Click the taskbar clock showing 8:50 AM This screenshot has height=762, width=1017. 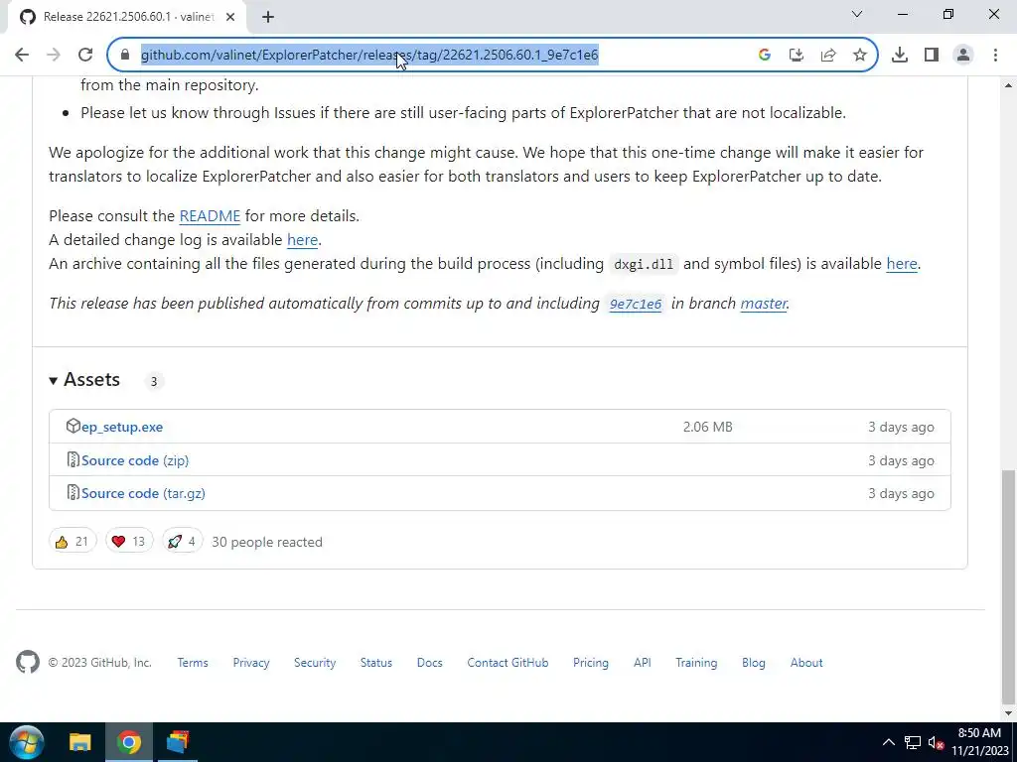point(980,742)
